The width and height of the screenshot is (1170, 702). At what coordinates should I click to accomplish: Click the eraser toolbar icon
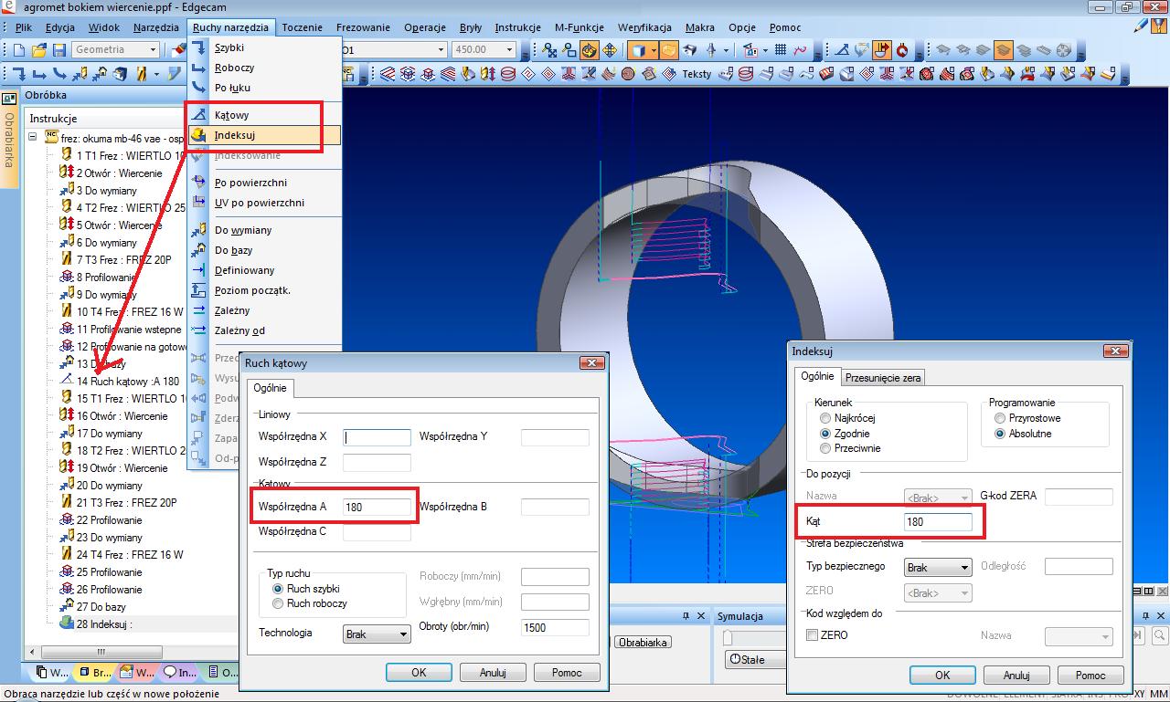[x=177, y=49]
